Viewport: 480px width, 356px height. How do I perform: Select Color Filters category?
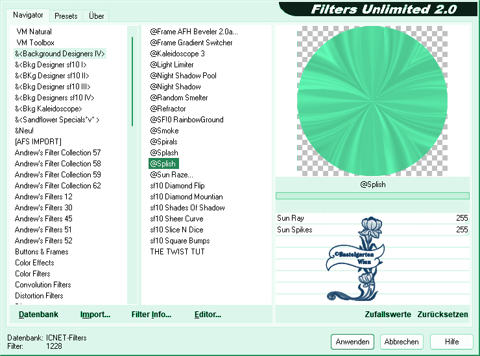tap(32, 274)
